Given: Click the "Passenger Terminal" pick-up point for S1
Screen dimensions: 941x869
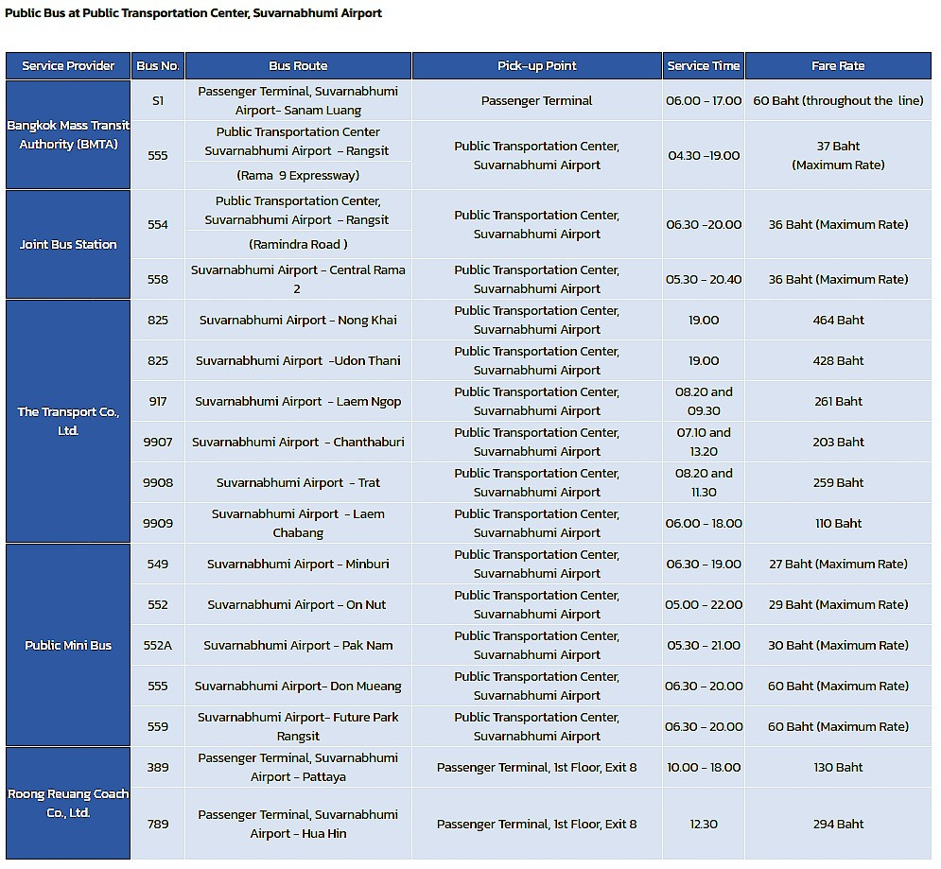Looking at the screenshot, I should [537, 101].
